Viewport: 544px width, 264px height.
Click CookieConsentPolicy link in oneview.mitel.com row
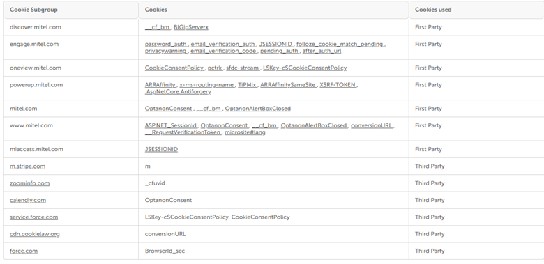point(174,68)
